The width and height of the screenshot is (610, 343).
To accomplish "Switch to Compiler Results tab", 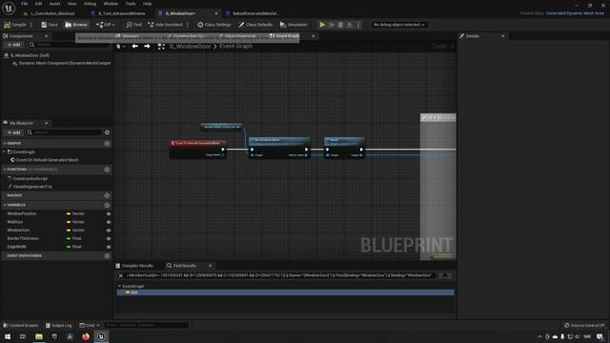I will (134, 266).
